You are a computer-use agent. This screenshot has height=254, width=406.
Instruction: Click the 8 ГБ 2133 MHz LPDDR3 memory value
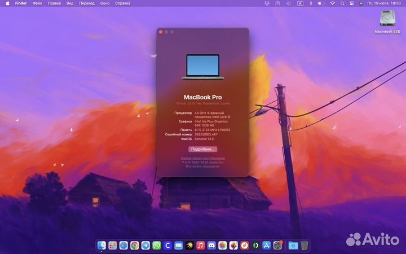point(213,130)
